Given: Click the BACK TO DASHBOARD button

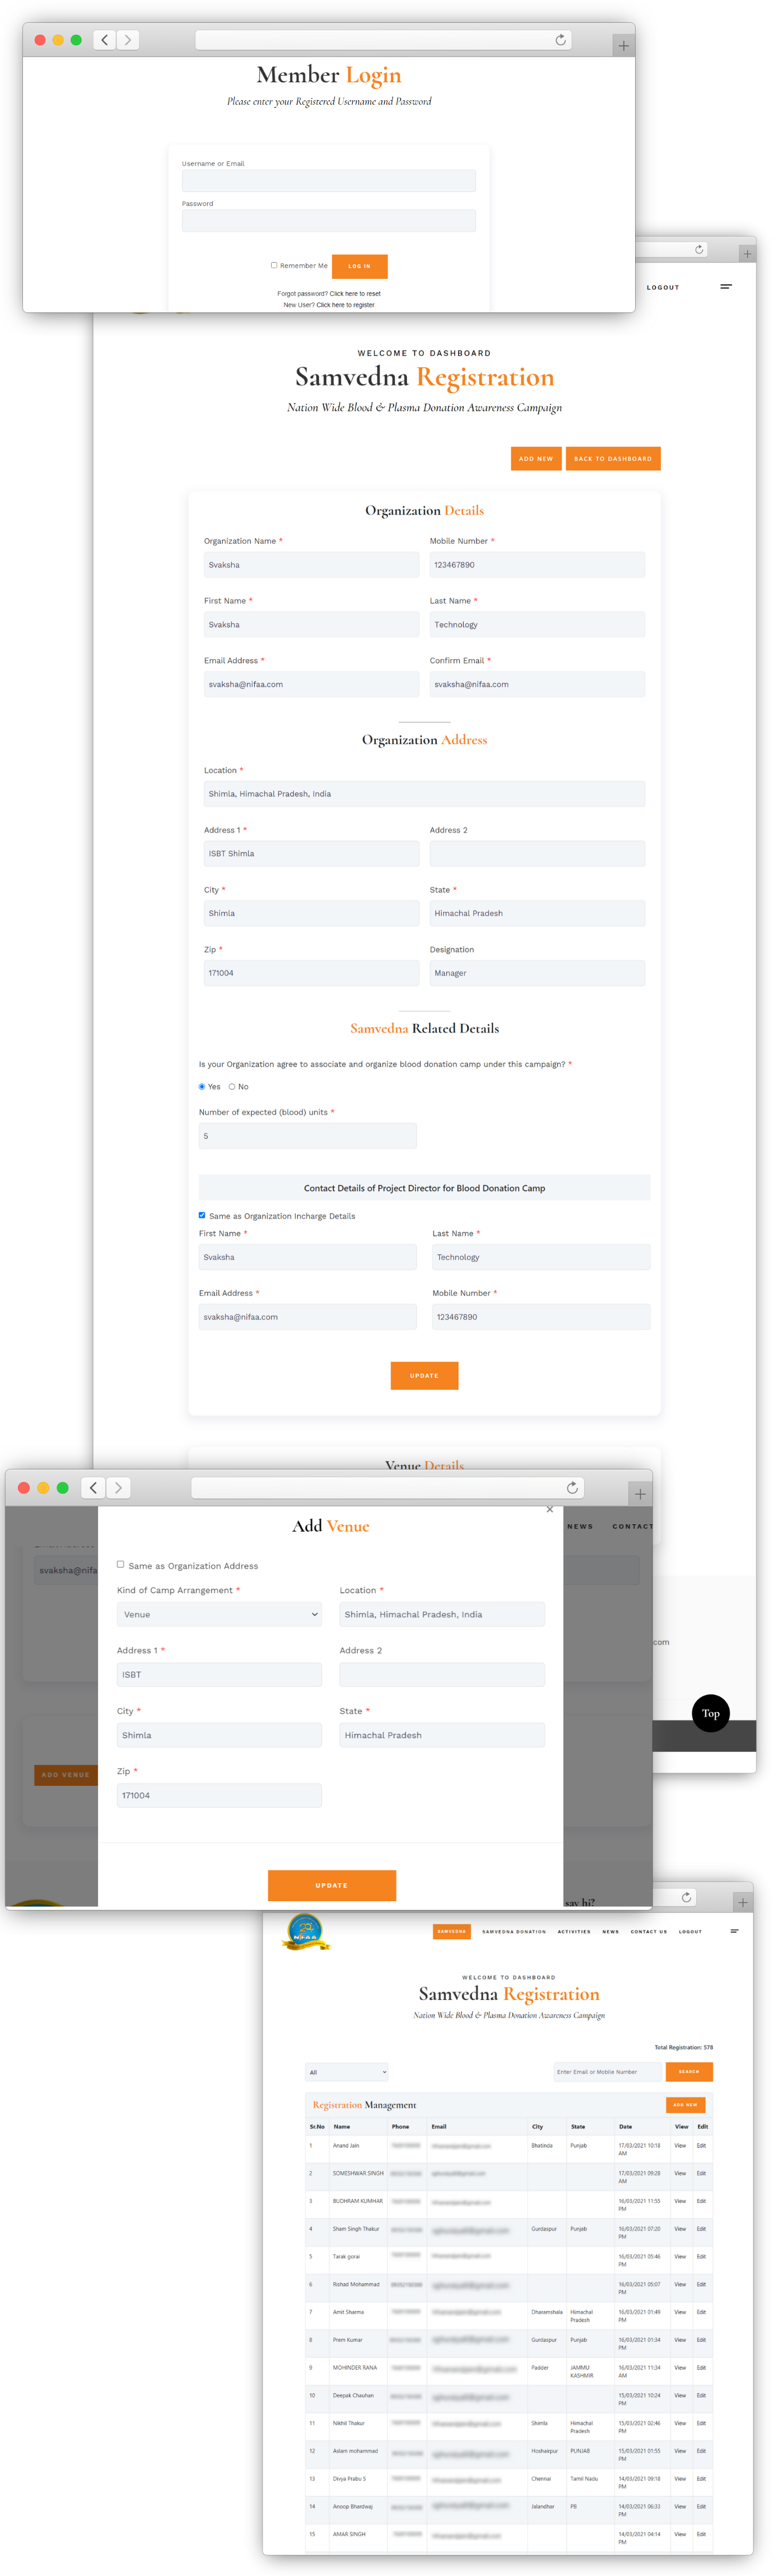Looking at the screenshot, I should tap(612, 459).
